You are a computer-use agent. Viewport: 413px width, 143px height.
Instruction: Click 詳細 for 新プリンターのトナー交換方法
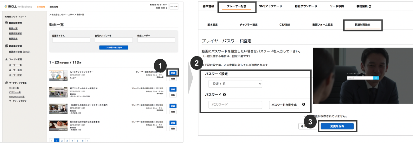[x=173, y=89]
